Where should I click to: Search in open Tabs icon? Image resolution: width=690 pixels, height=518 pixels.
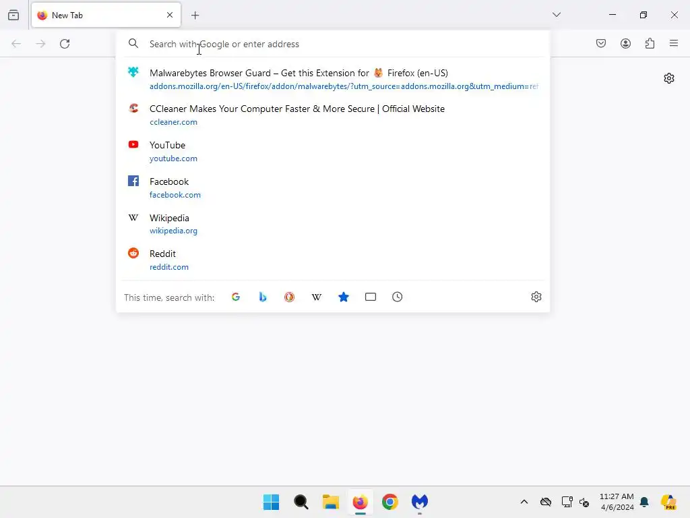coord(371,297)
